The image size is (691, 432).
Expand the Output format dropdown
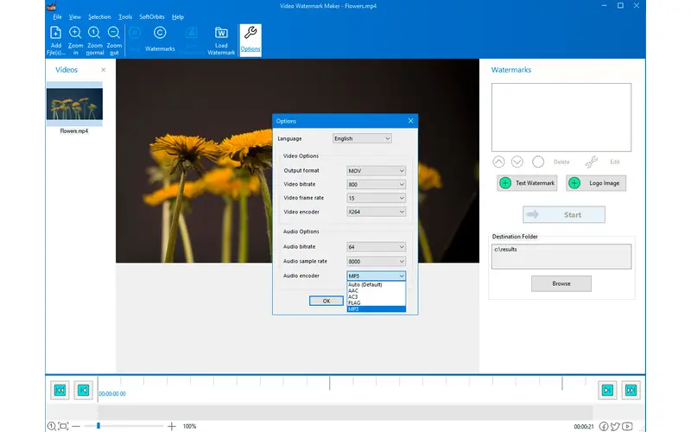376,171
